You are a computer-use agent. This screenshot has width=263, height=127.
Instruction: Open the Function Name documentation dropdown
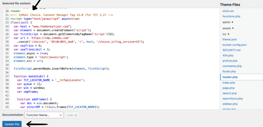click(x=44, y=115)
